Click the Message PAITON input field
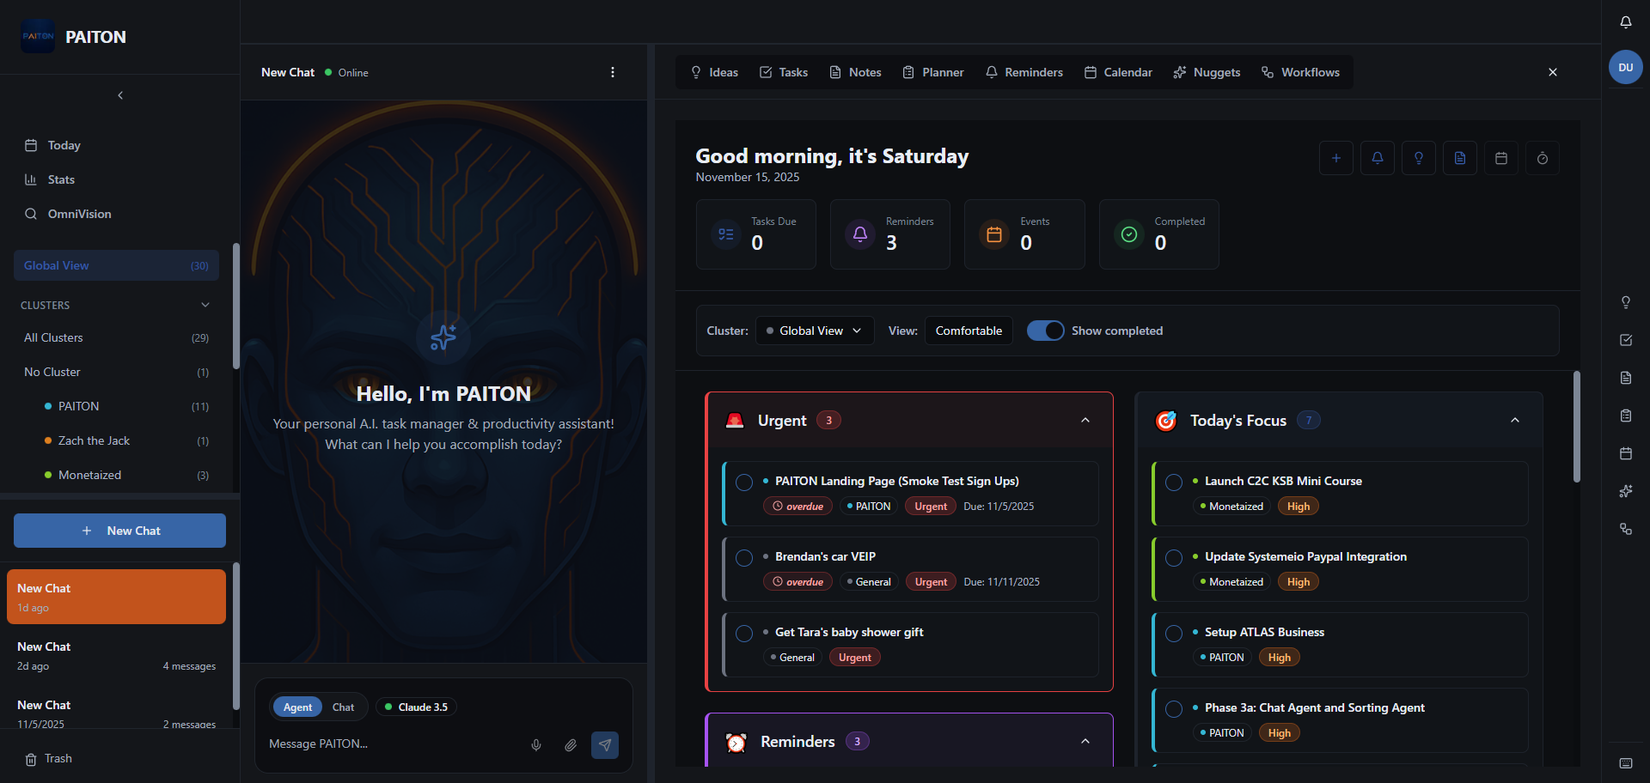 (391, 744)
